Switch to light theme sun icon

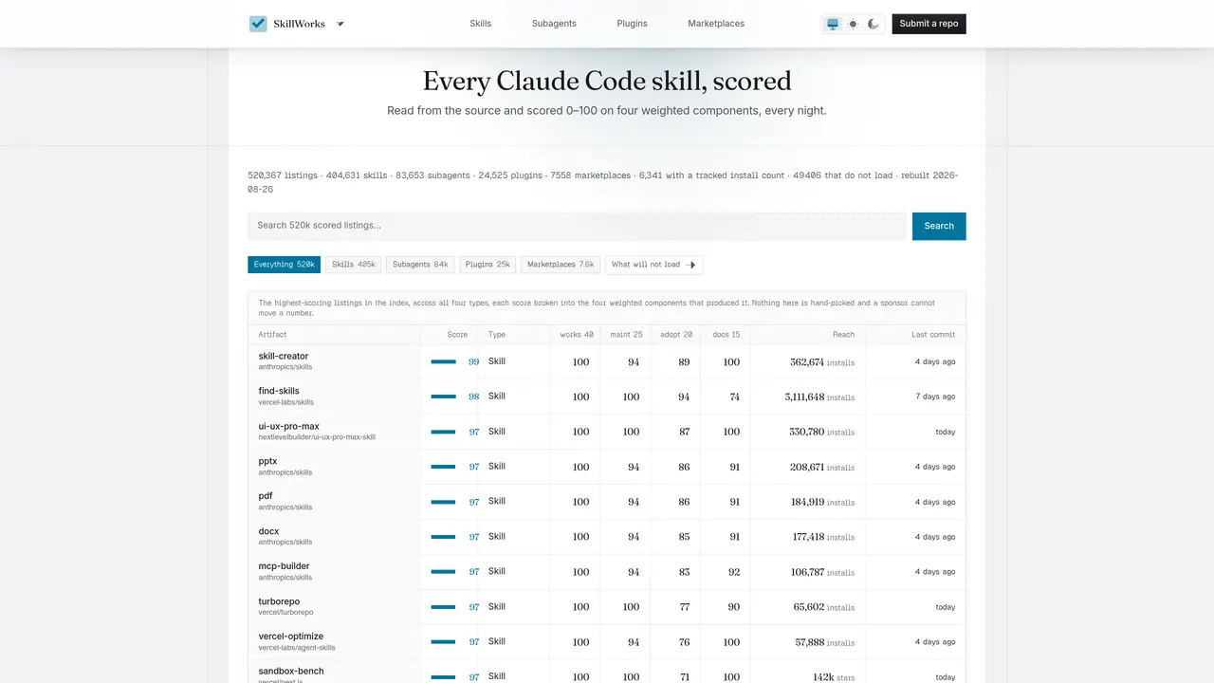(853, 24)
